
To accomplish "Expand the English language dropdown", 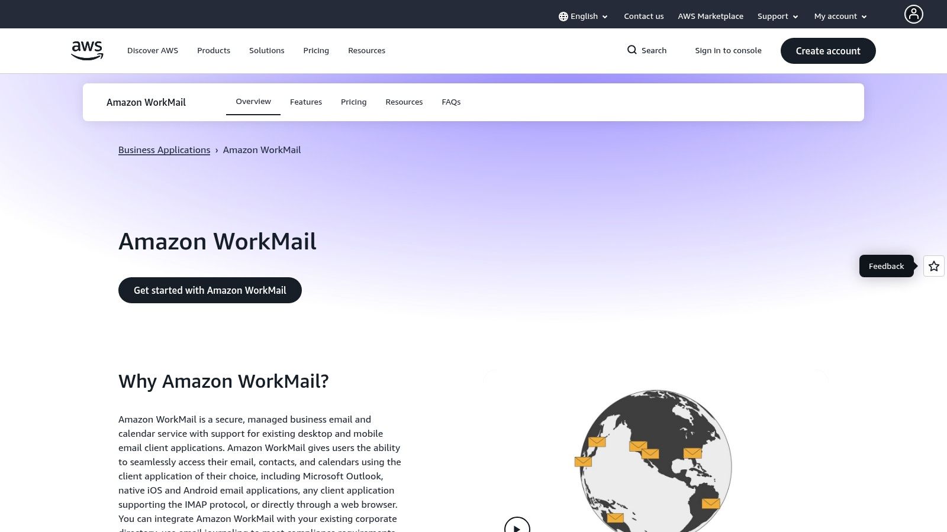I will 584,16.
